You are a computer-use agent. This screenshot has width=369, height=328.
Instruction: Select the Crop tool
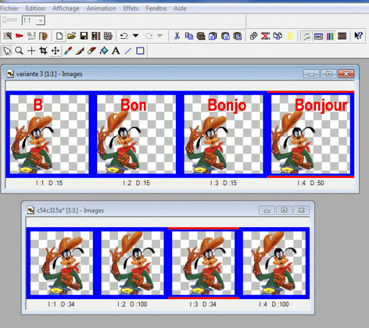[x=43, y=51]
